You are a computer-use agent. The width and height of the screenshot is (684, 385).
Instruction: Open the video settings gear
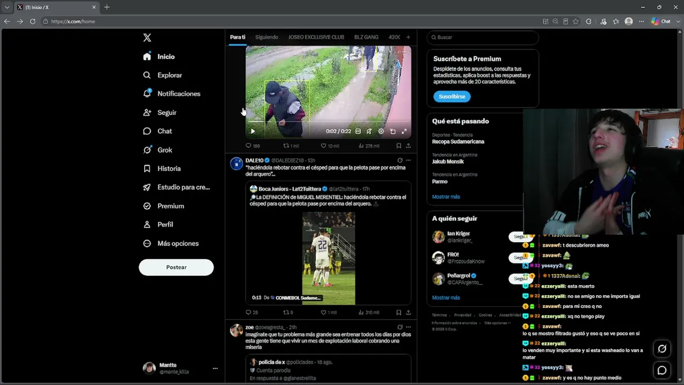[x=381, y=132]
